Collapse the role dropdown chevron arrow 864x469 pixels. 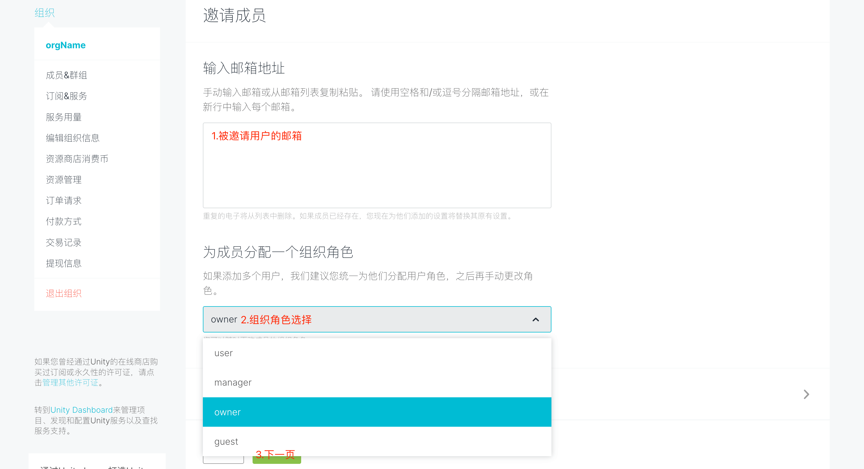[536, 320]
